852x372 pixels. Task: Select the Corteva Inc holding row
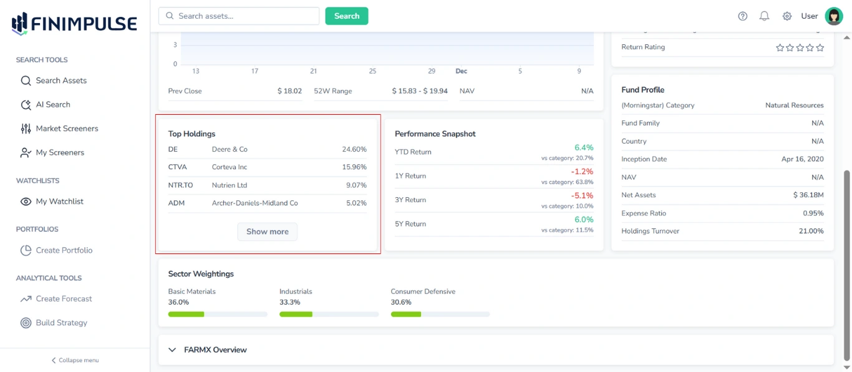[x=267, y=167]
